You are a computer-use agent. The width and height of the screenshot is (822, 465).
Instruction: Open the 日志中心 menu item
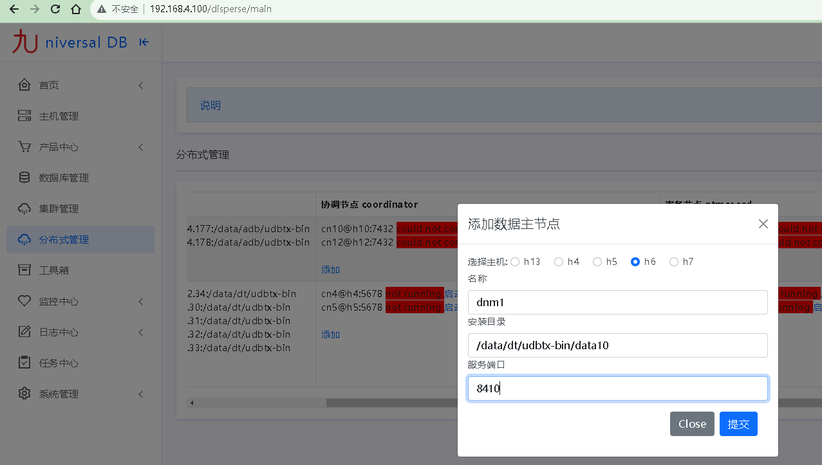tap(59, 332)
